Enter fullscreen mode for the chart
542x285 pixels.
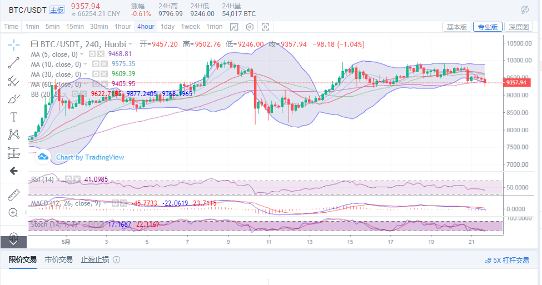tap(266, 27)
